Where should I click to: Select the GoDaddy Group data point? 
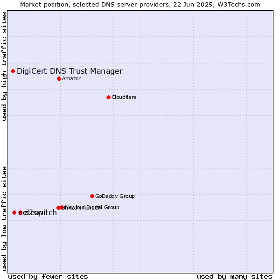tap(92, 196)
